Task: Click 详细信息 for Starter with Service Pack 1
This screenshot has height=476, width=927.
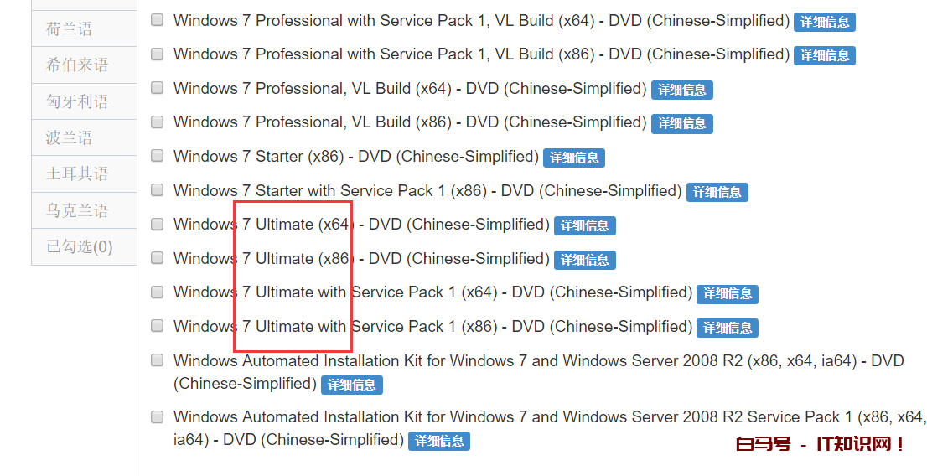Action: [x=717, y=192]
